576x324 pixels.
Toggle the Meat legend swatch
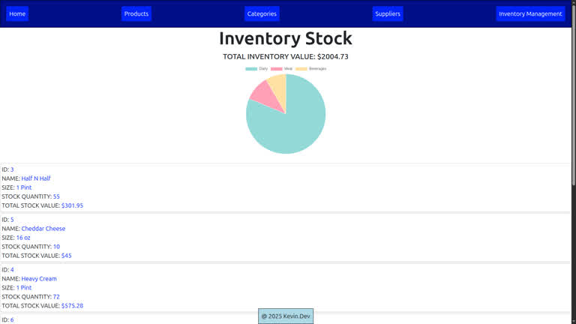277,69
